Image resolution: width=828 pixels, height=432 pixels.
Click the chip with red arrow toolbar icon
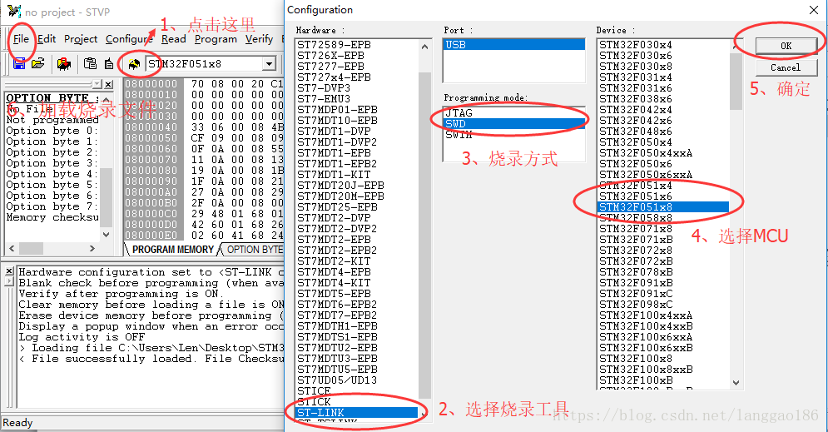click(64, 64)
